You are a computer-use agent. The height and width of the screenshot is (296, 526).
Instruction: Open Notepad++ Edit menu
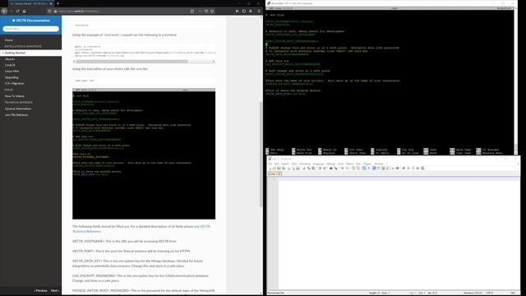click(276, 164)
